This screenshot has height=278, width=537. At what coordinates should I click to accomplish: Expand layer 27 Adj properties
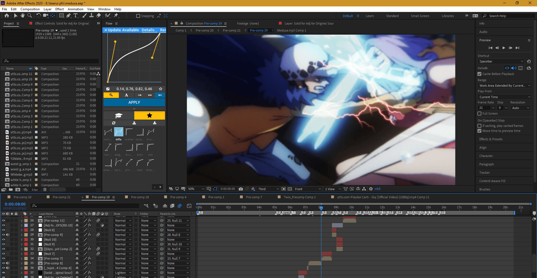point(21,225)
